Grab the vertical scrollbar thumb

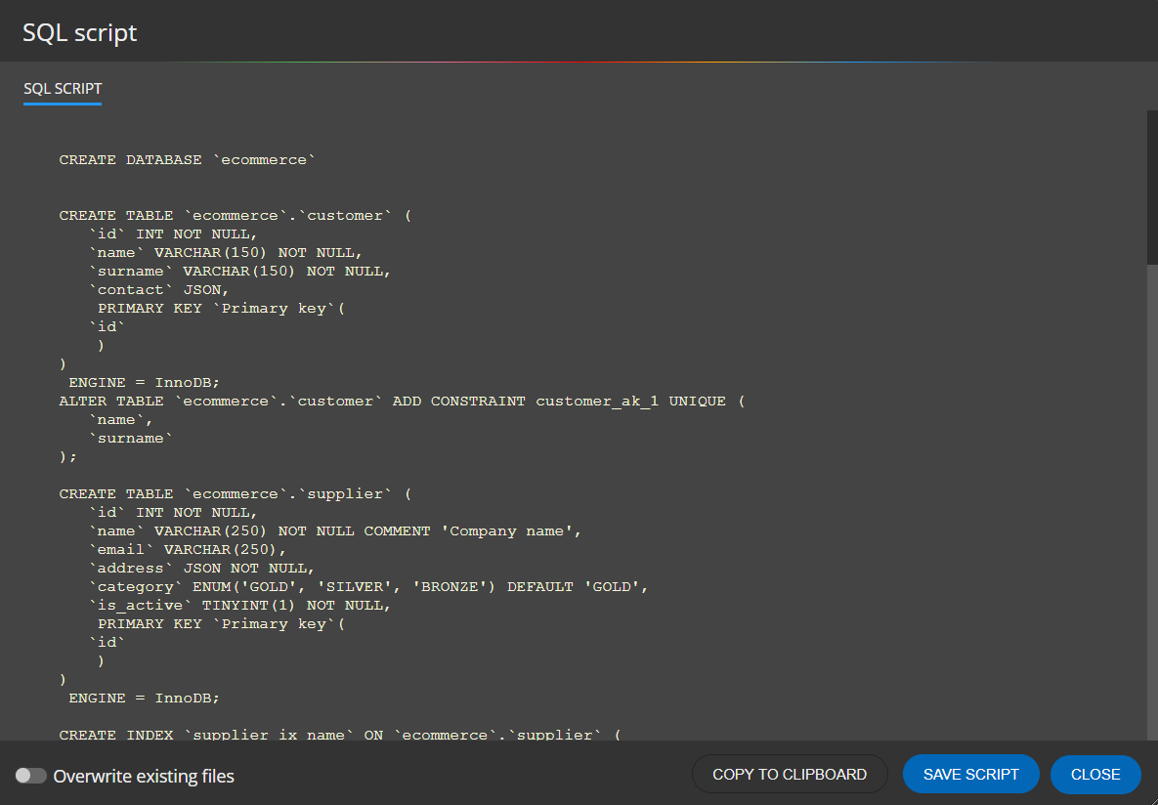(1152, 188)
